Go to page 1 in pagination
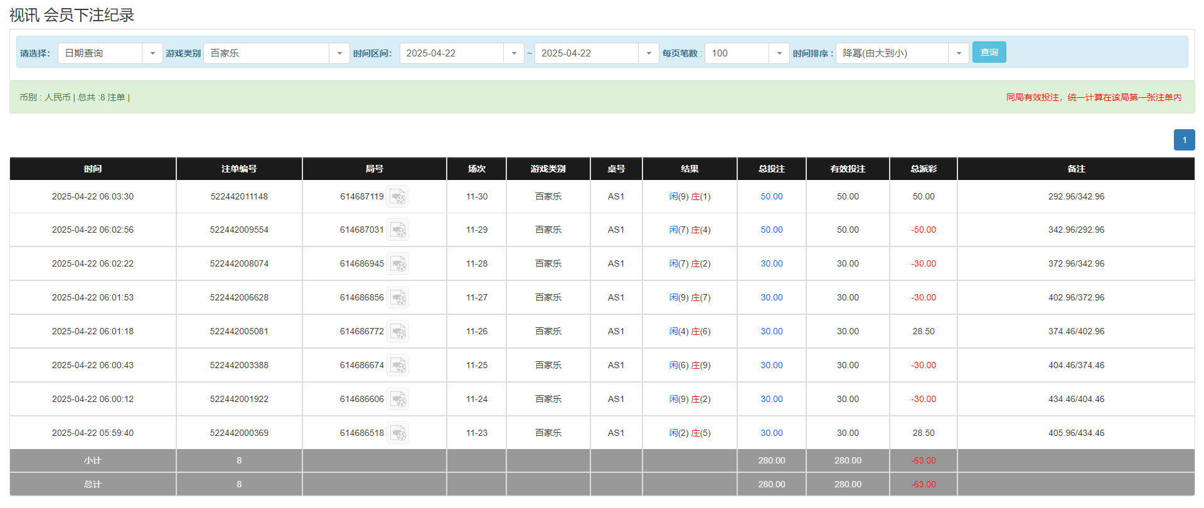 (x=1184, y=140)
